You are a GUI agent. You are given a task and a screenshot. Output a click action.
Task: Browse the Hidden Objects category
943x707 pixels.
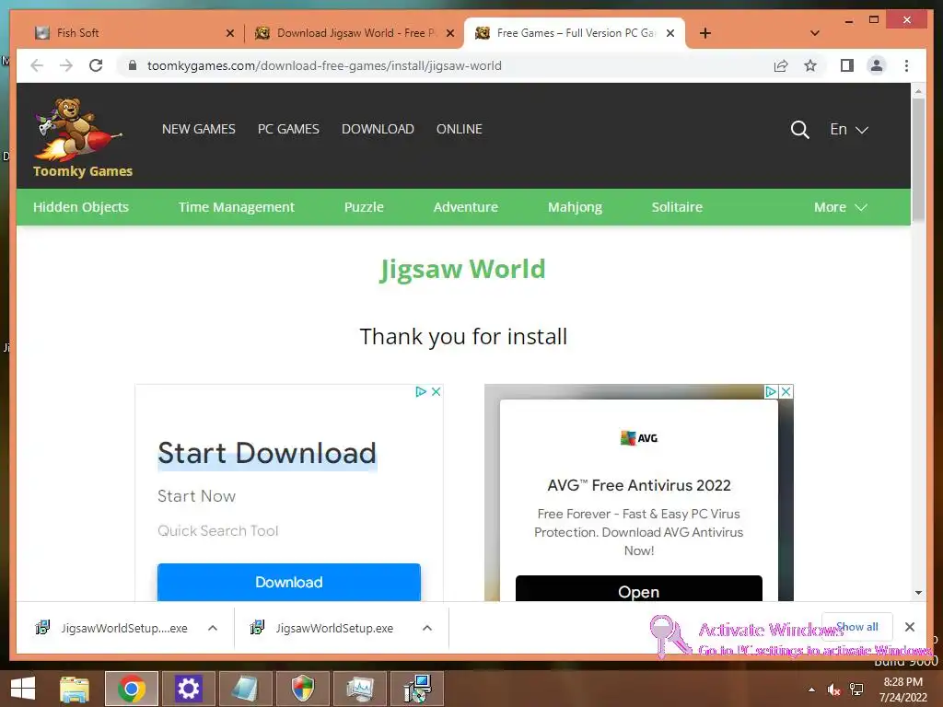click(81, 207)
